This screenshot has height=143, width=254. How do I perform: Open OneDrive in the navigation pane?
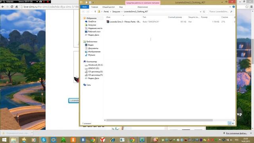click(92, 21)
